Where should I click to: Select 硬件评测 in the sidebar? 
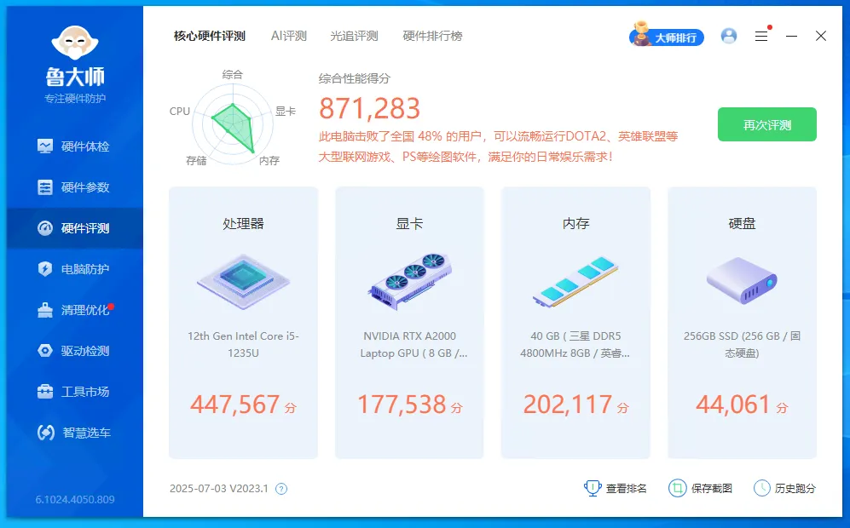pos(74,228)
